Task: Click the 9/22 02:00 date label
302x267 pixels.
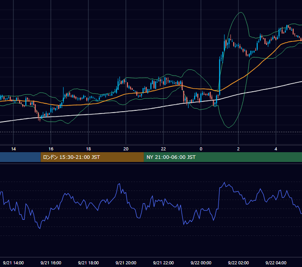Action: (238, 263)
